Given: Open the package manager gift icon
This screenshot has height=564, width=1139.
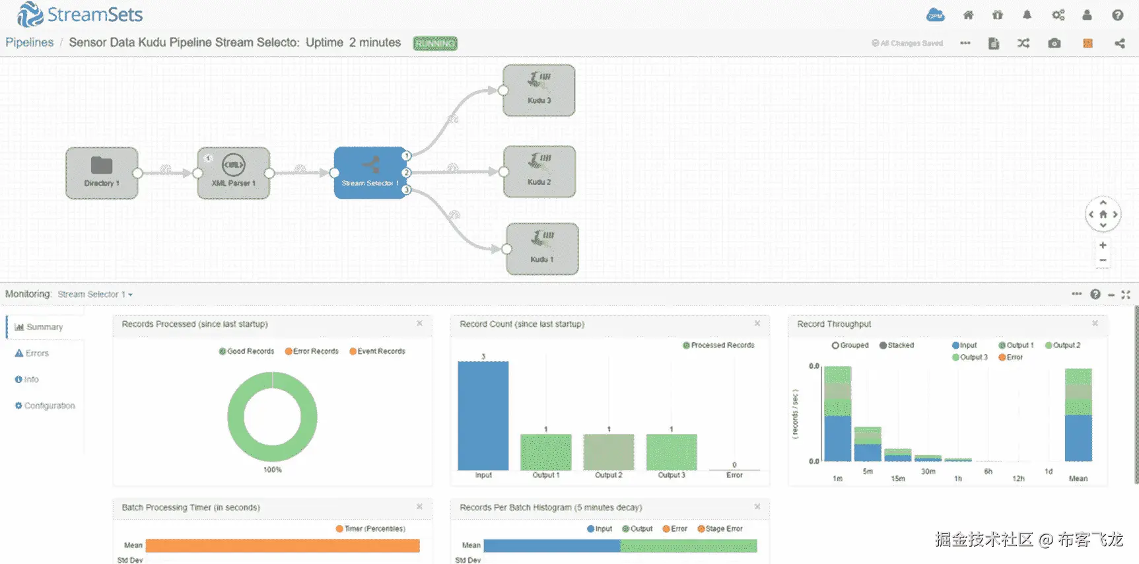Looking at the screenshot, I should click(x=998, y=15).
